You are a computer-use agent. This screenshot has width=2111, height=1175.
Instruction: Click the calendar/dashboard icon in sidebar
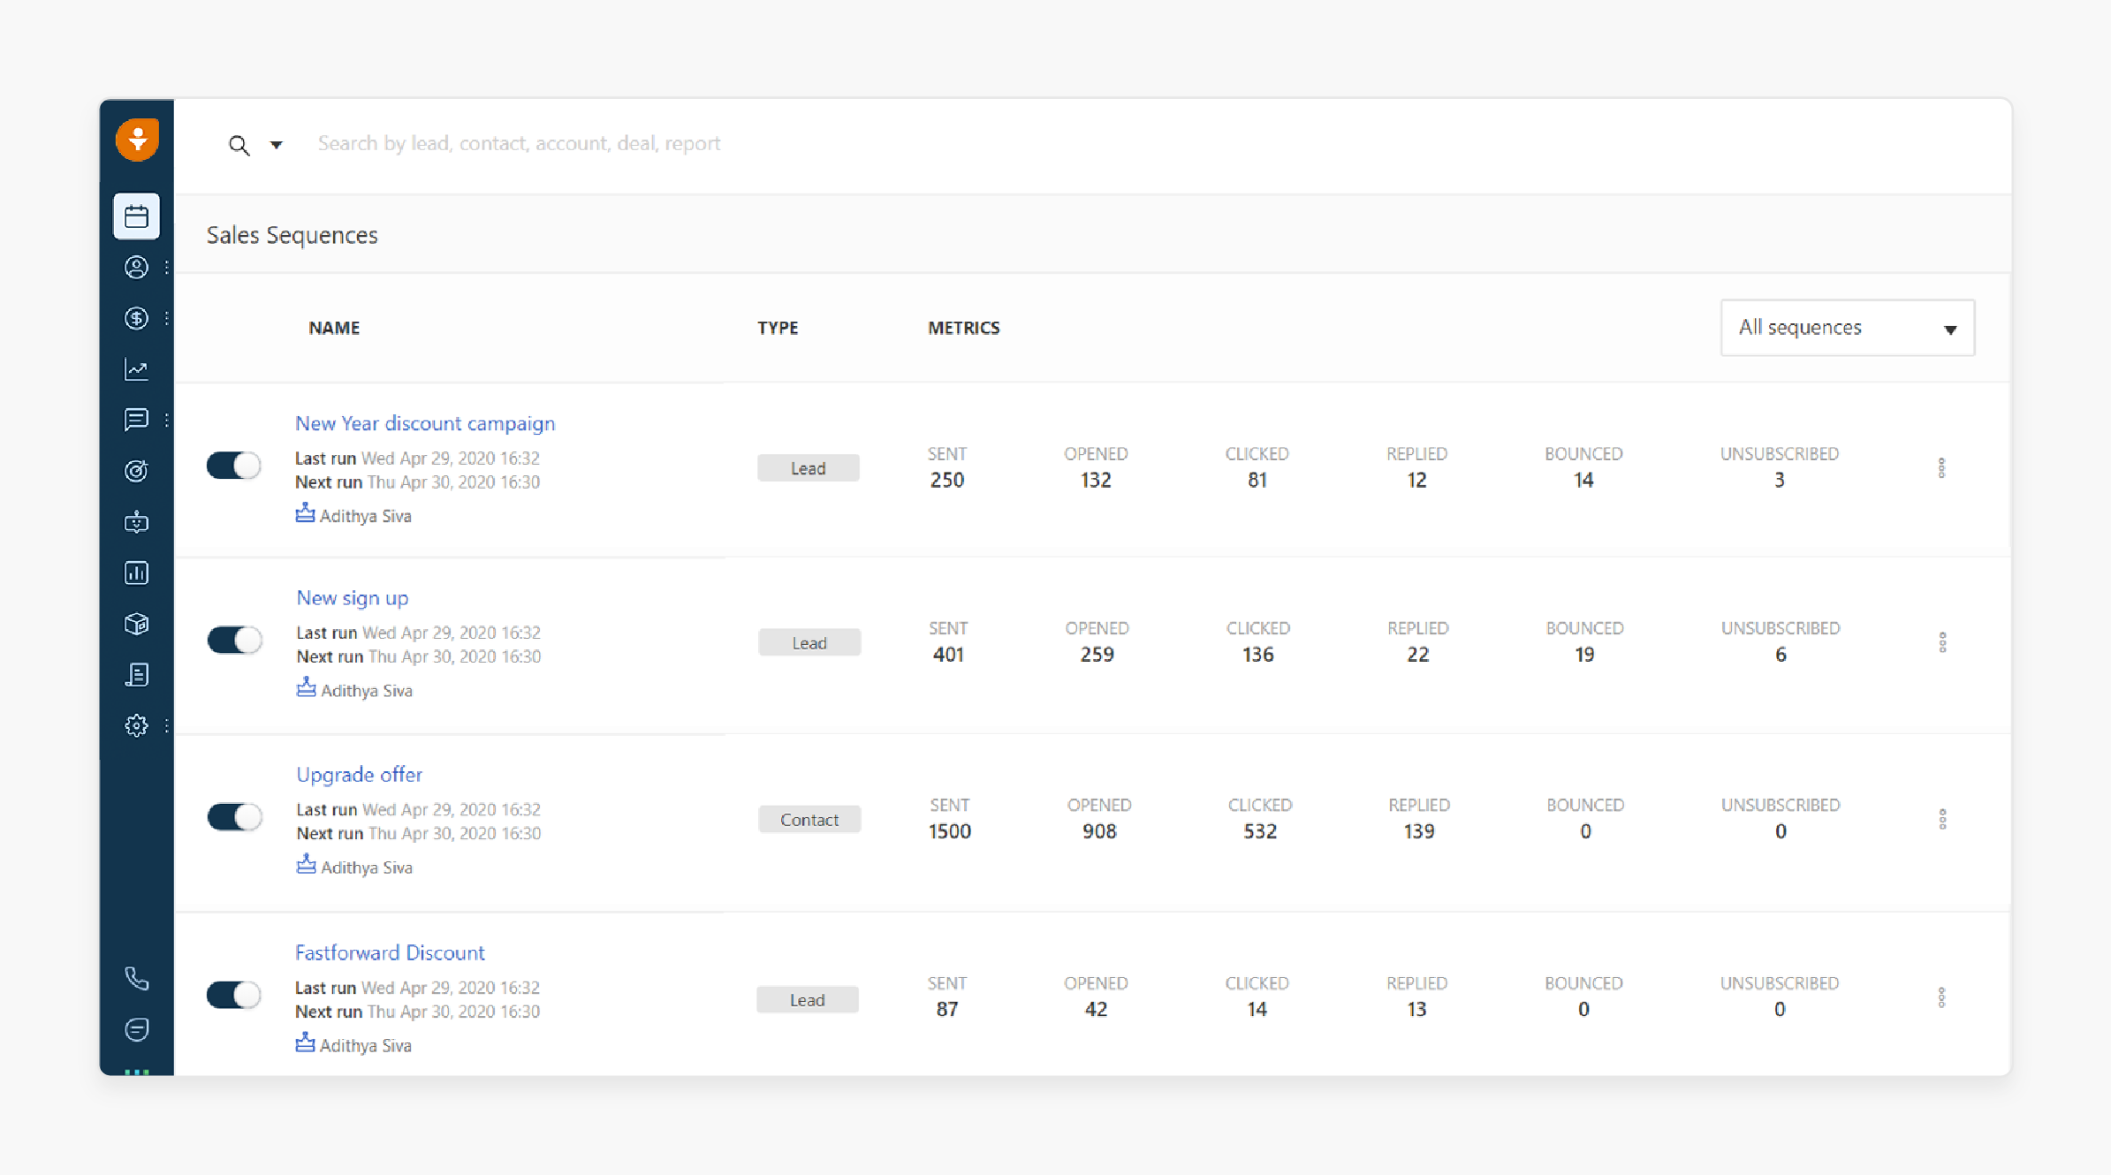coord(138,214)
